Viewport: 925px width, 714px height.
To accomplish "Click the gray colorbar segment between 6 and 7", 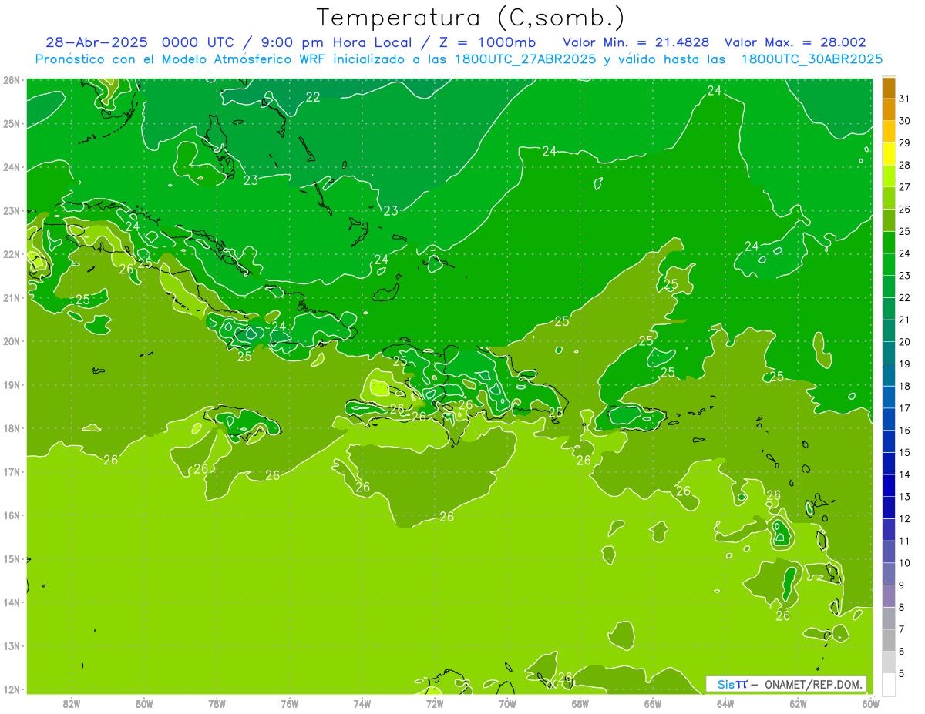I will coord(889,640).
